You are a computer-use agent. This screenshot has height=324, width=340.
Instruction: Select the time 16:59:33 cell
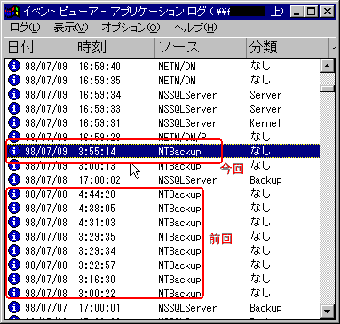point(99,109)
